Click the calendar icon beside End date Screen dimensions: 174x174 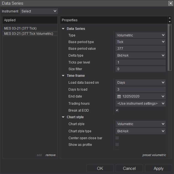119,96
